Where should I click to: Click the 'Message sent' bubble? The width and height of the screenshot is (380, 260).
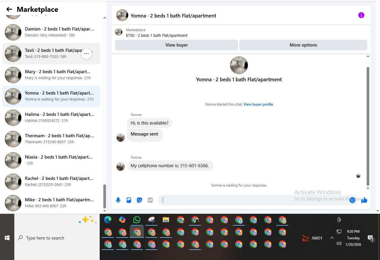coord(145,135)
